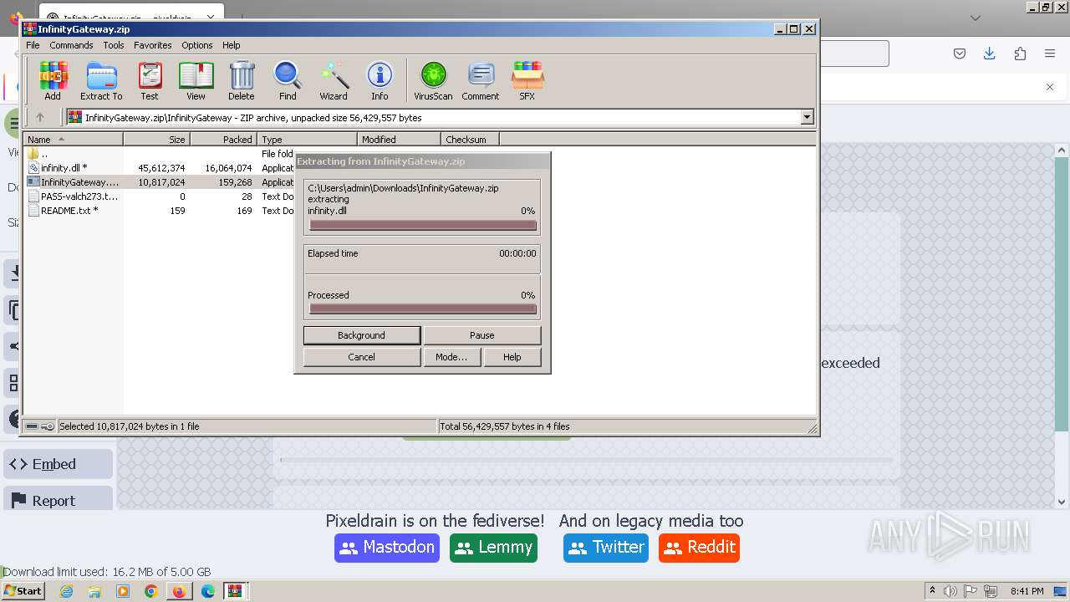
Task: Click the Embed button on Pixeldrain
Action: (x=58, y=464)
